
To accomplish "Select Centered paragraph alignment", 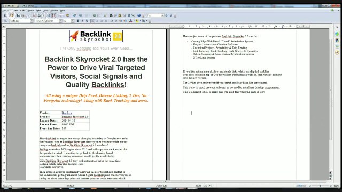I will tap(97, 21).
